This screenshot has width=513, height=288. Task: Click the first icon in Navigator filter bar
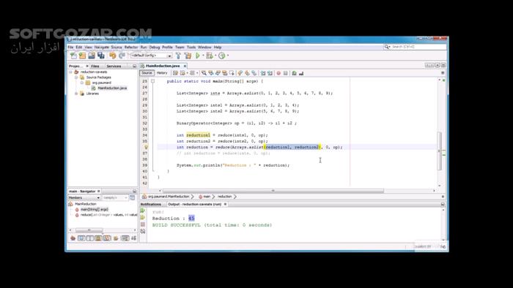click(x=73, y=238)
